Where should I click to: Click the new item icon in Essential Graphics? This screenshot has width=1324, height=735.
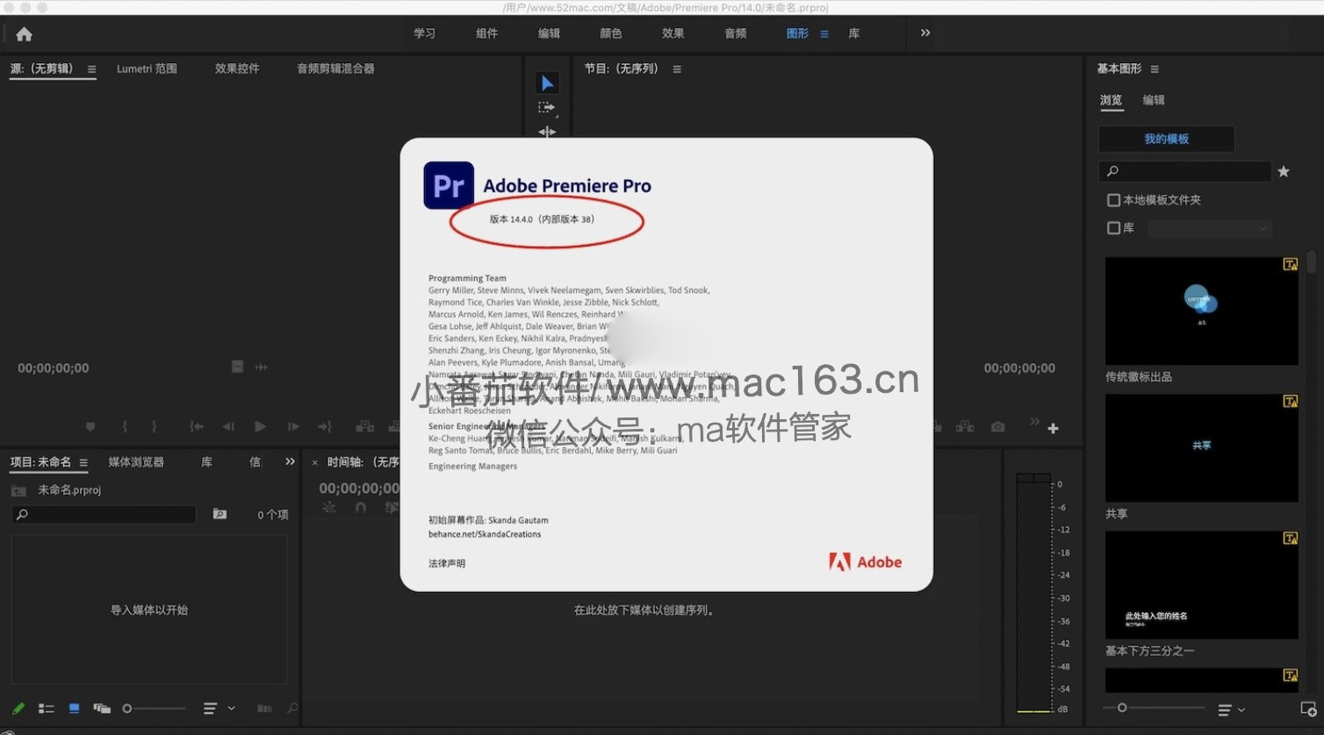(1308, 709)
